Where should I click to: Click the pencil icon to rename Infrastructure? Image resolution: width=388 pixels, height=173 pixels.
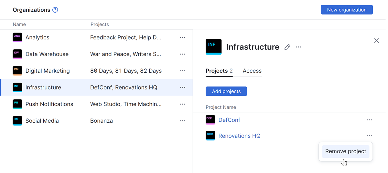pos(287,47)
